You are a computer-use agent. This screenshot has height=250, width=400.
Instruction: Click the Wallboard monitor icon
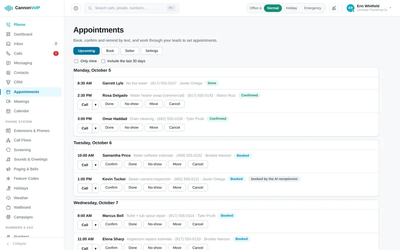click(x=8, y=207)
